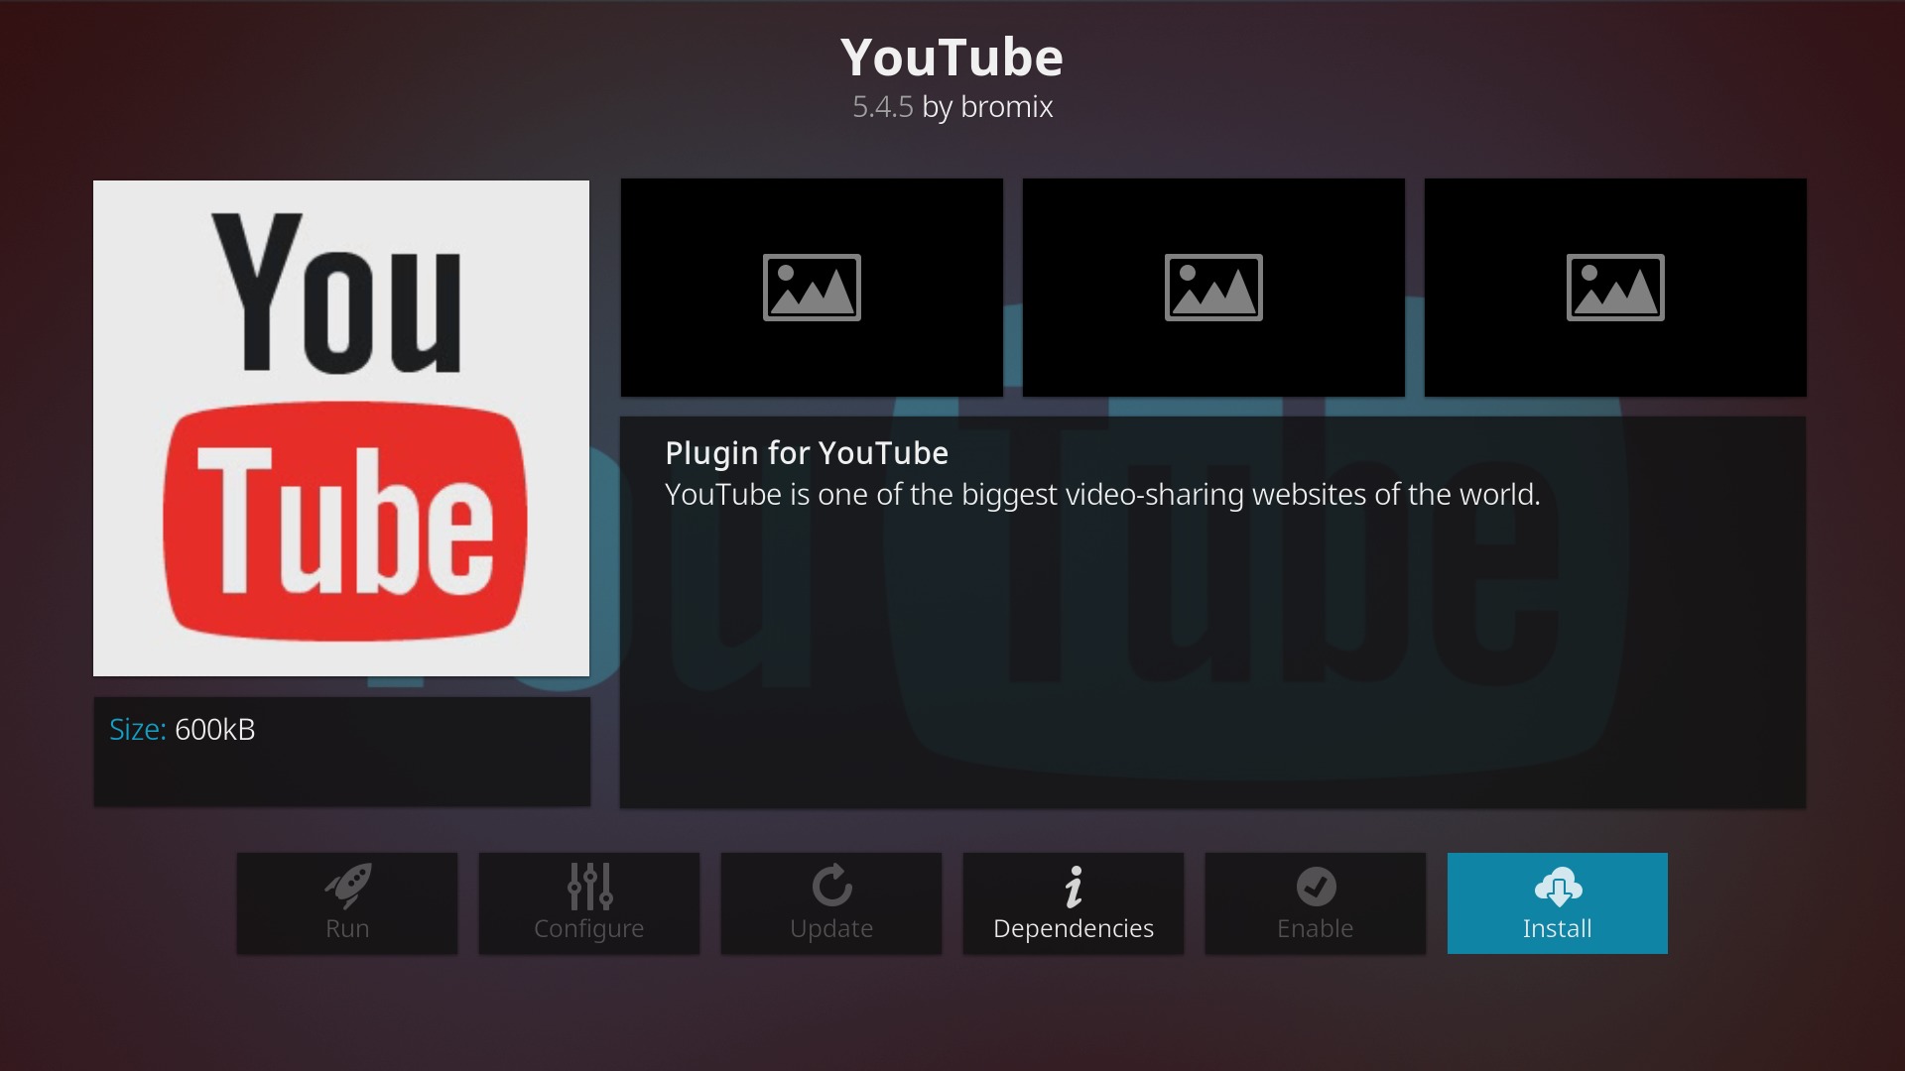Viewport: 1905px width, 1071px height.
Task: Open the second screenshot placeholder thumbnail
Action: [1213, 288]
